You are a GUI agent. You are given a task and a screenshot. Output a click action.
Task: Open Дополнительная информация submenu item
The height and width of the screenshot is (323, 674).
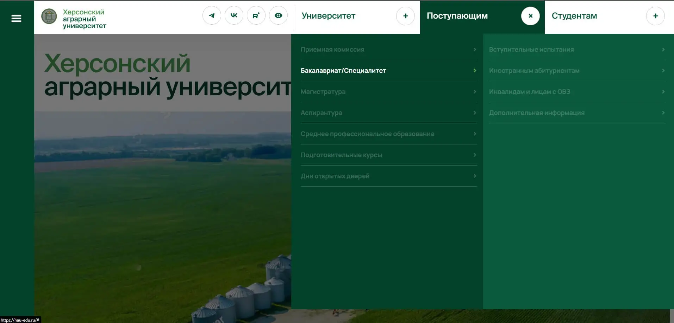coord(537,113)
